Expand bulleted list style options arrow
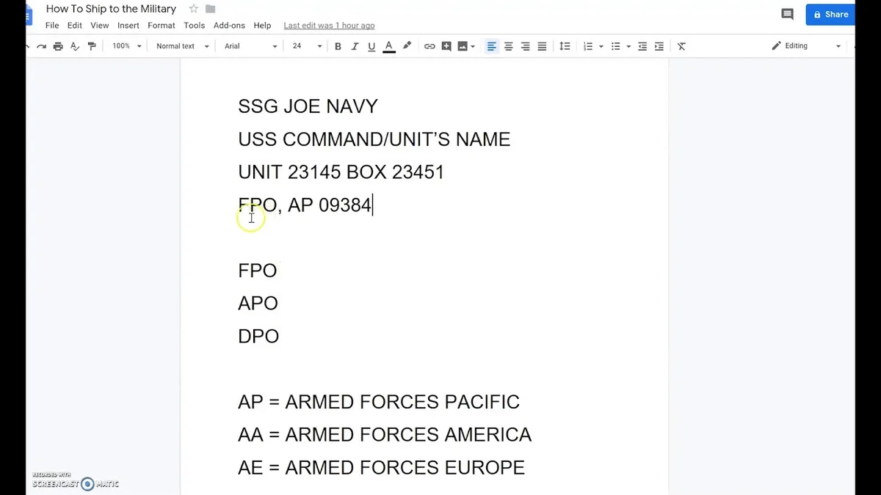881x495 pixels. [629, 46]
